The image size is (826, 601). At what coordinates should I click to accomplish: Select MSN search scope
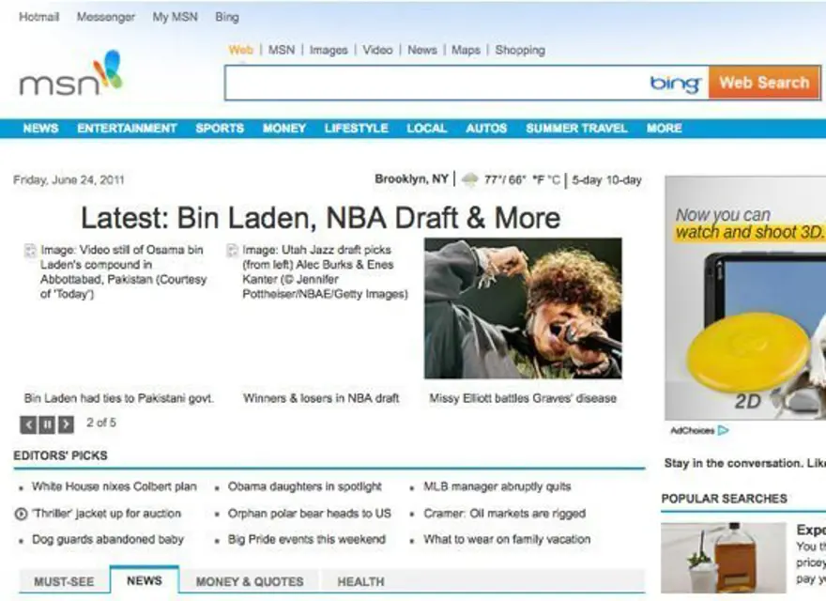tap(282, 50)
